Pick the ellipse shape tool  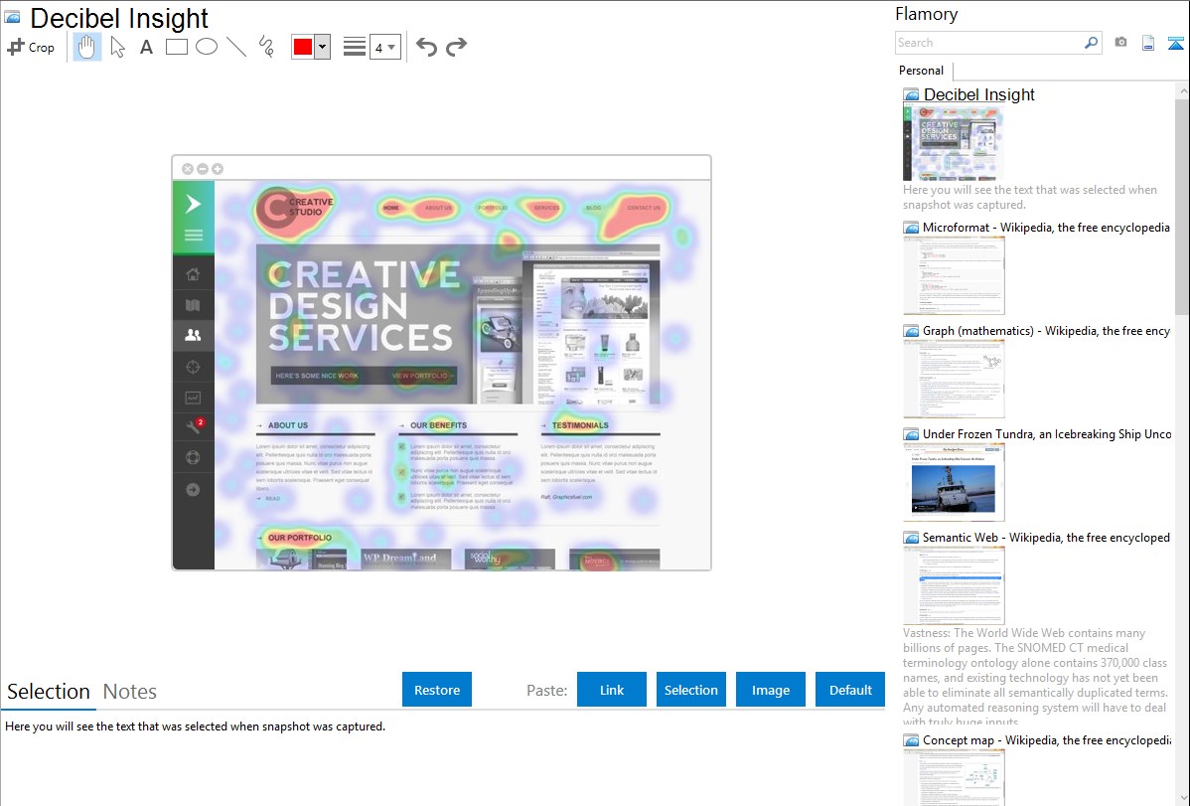(207, 47)
